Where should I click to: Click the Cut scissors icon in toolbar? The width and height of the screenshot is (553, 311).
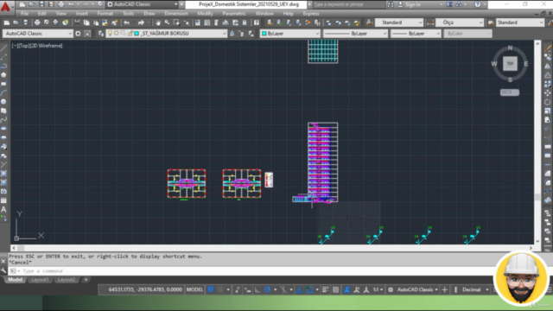pos(77,22)
